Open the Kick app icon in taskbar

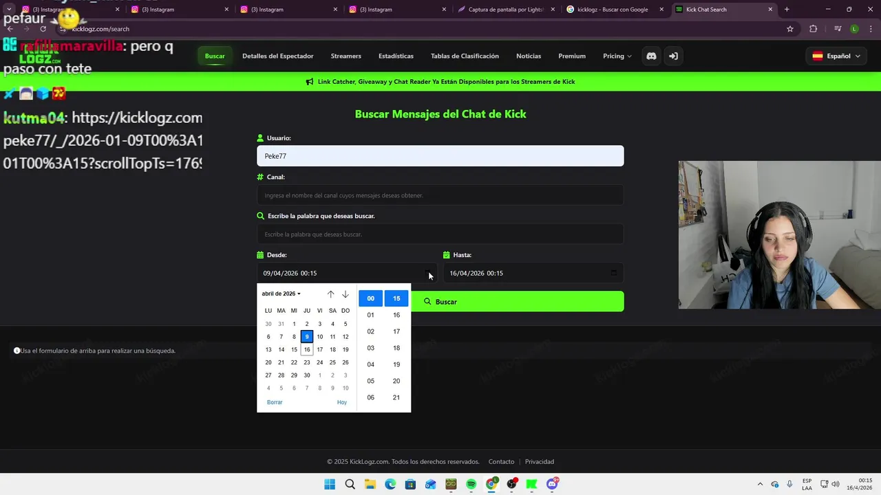(531, 484)
